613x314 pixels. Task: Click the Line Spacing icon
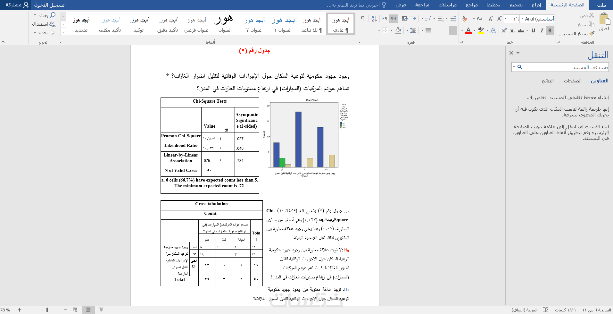413,30
